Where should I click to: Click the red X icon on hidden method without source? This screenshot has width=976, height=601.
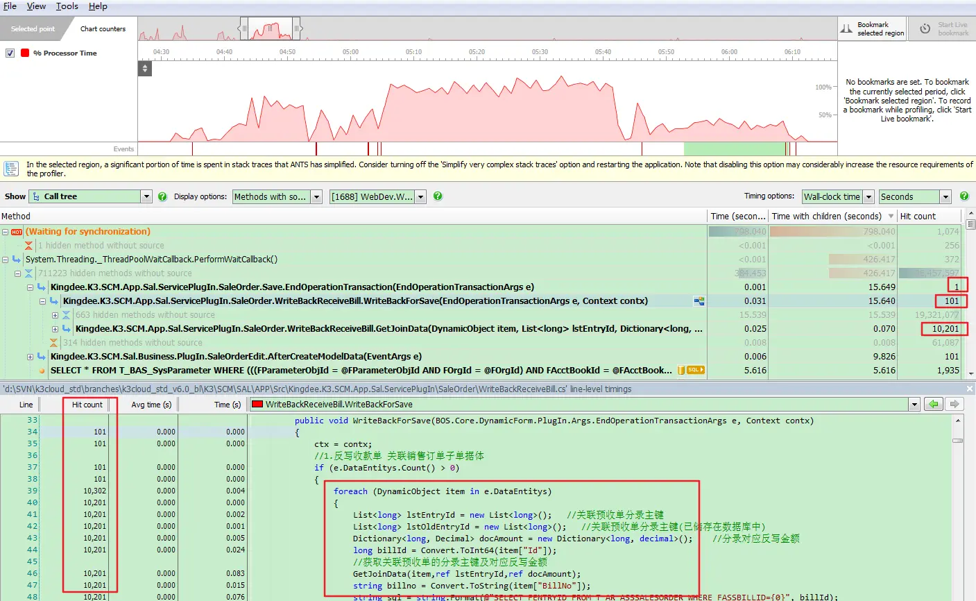pos(28,245)
